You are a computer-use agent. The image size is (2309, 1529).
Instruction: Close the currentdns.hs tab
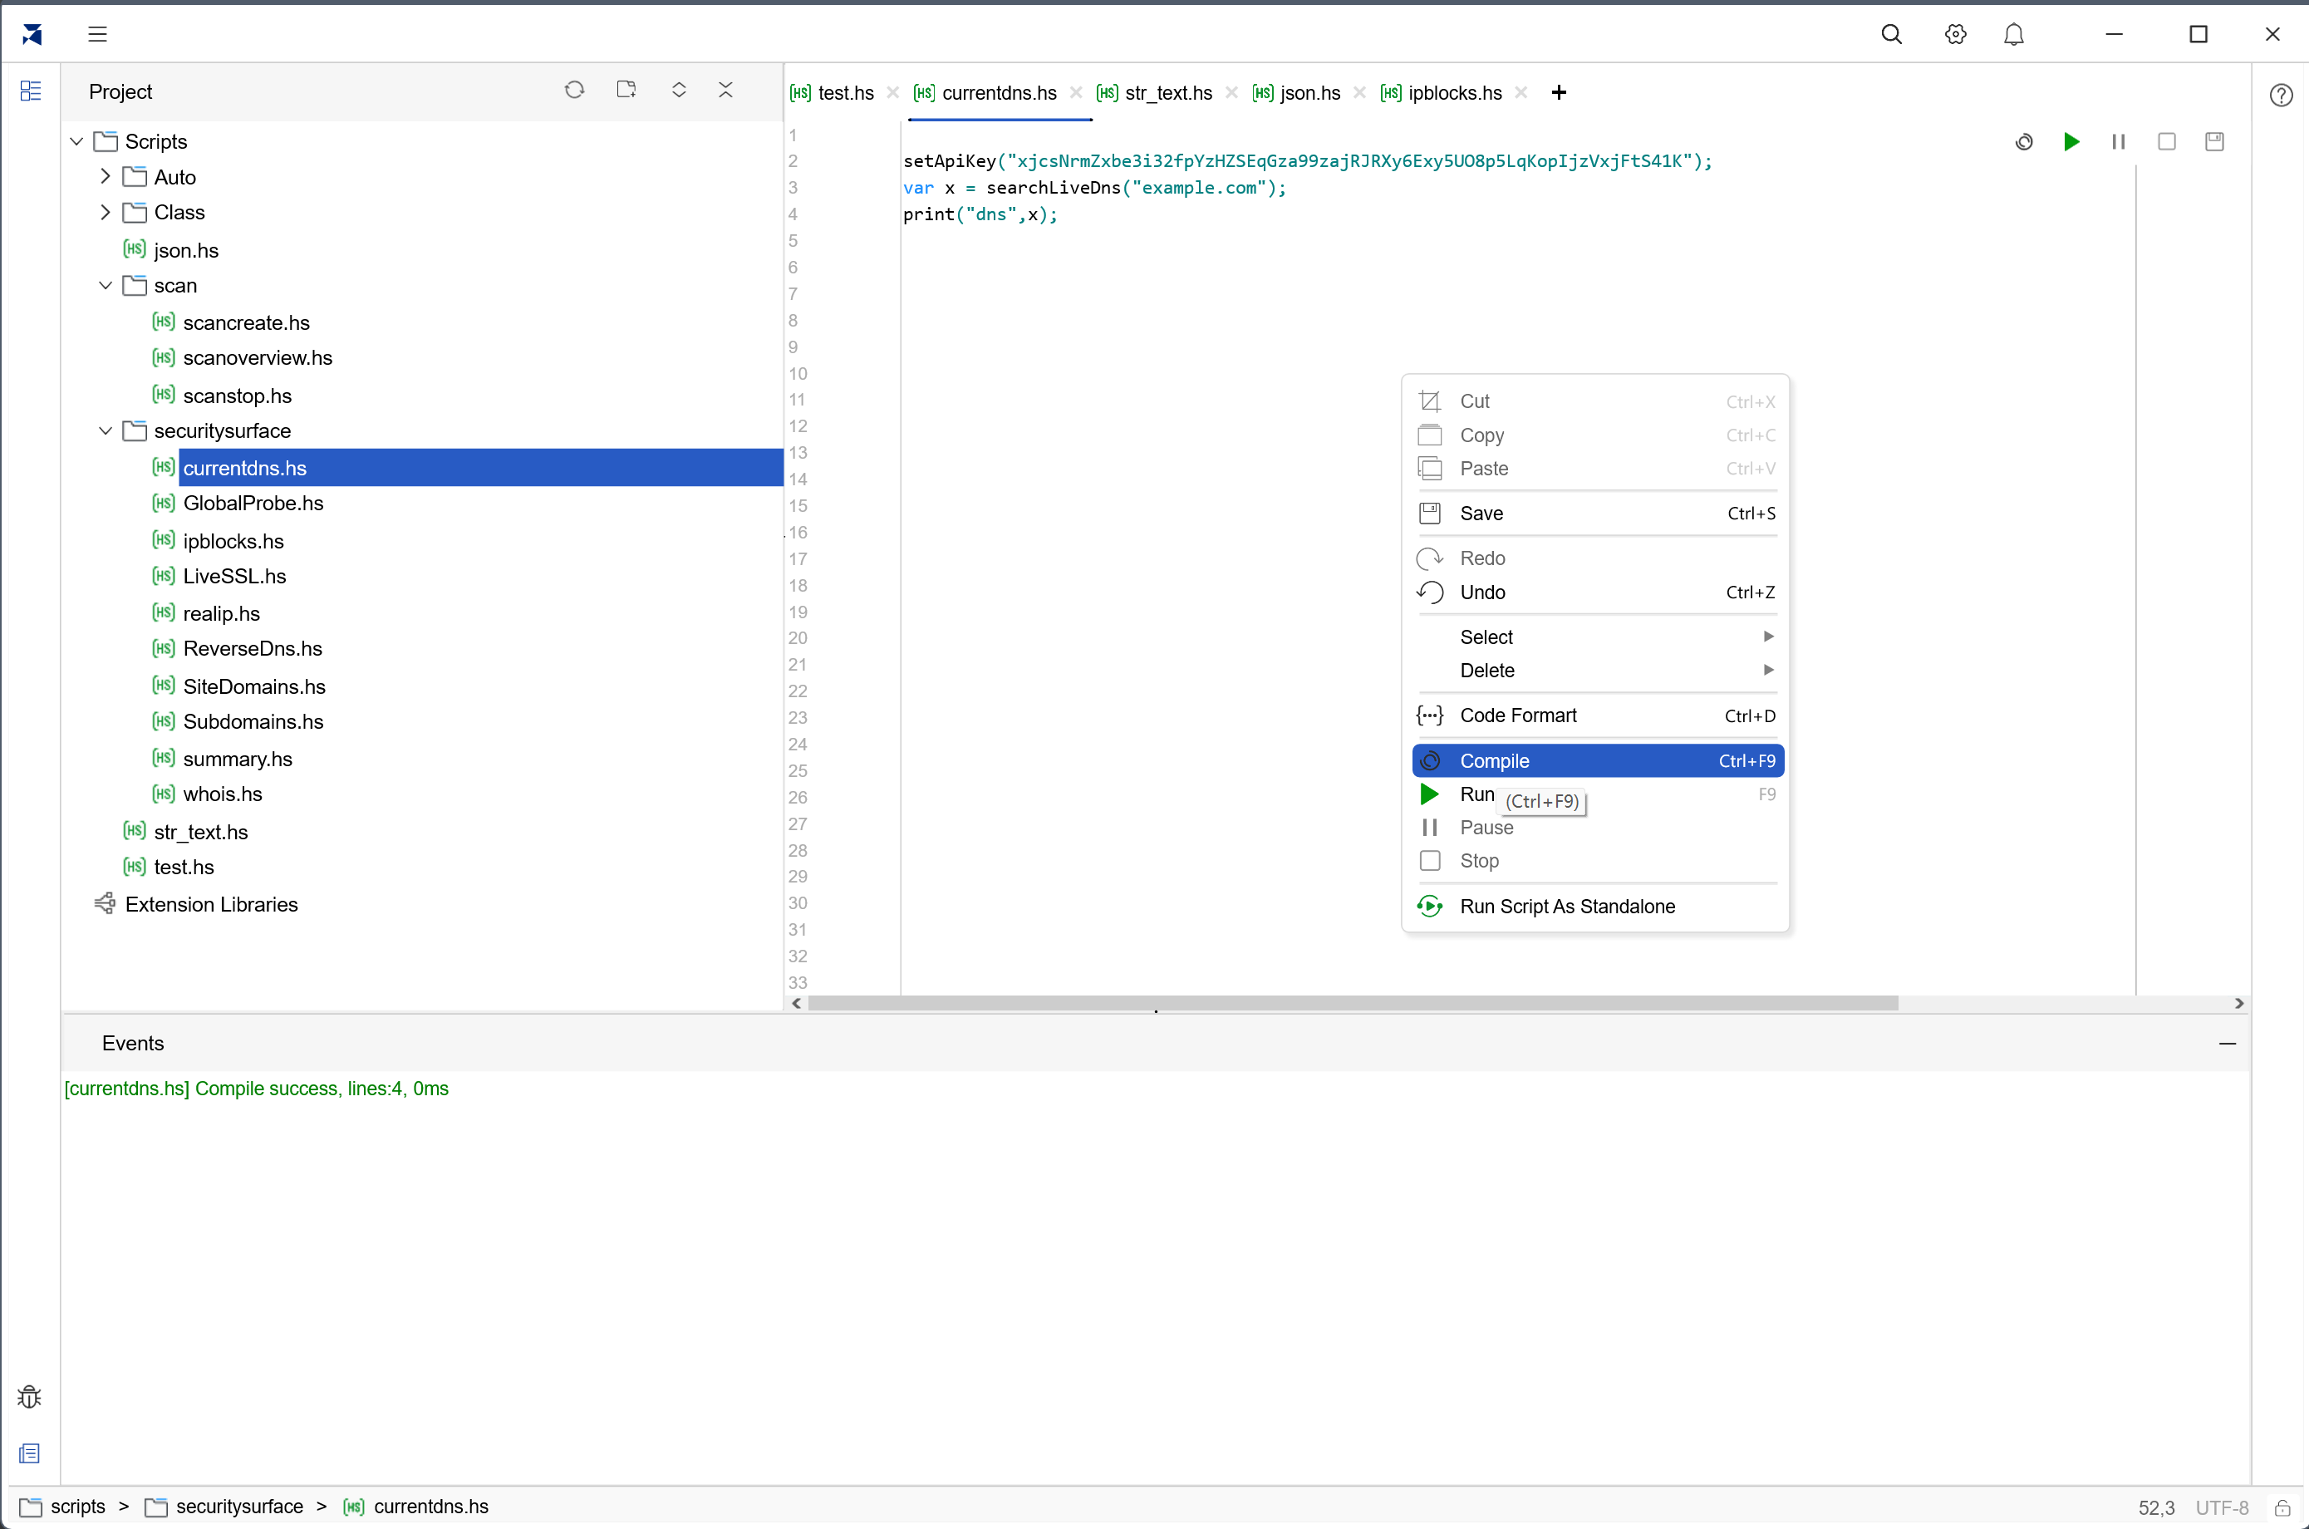[x=1075, y=92]
